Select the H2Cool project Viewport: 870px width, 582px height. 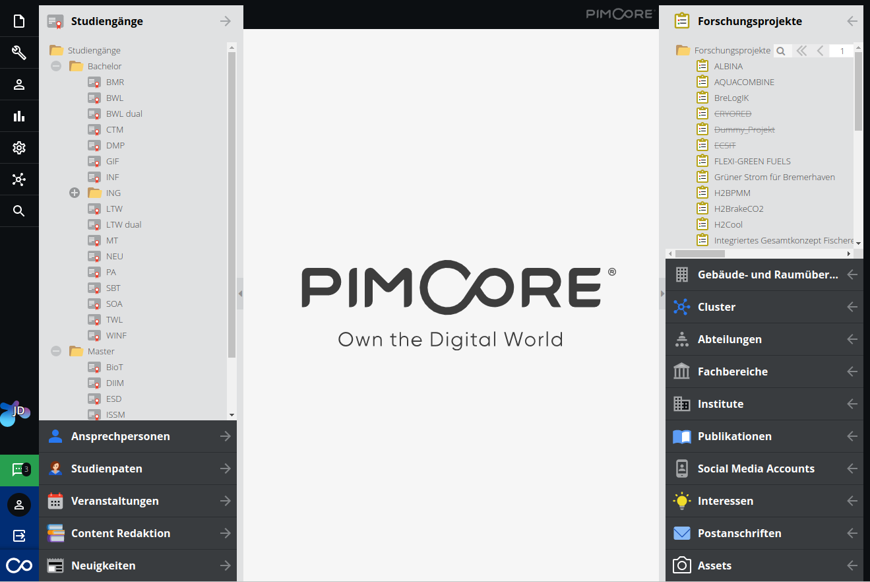click(728, 224)
